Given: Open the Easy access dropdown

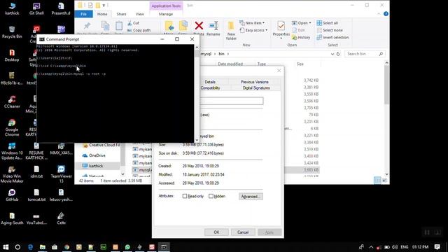Looking at the screenshot, I should (253, 30).
